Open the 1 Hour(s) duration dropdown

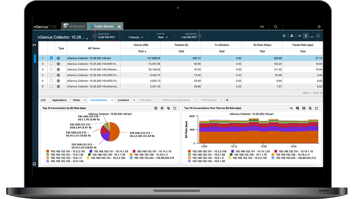coord(135,37)
